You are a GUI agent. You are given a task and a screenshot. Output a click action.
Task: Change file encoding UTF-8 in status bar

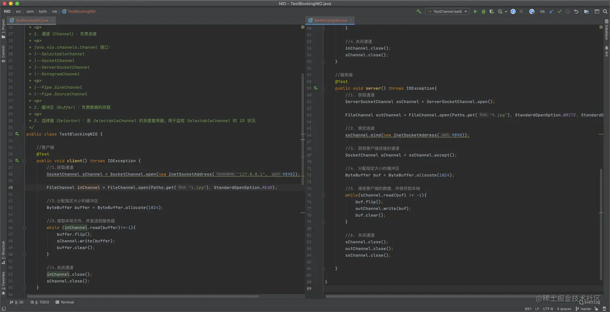548,309
